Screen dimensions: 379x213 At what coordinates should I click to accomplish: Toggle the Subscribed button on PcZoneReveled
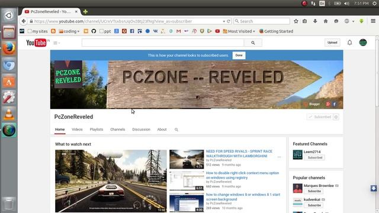320,117
